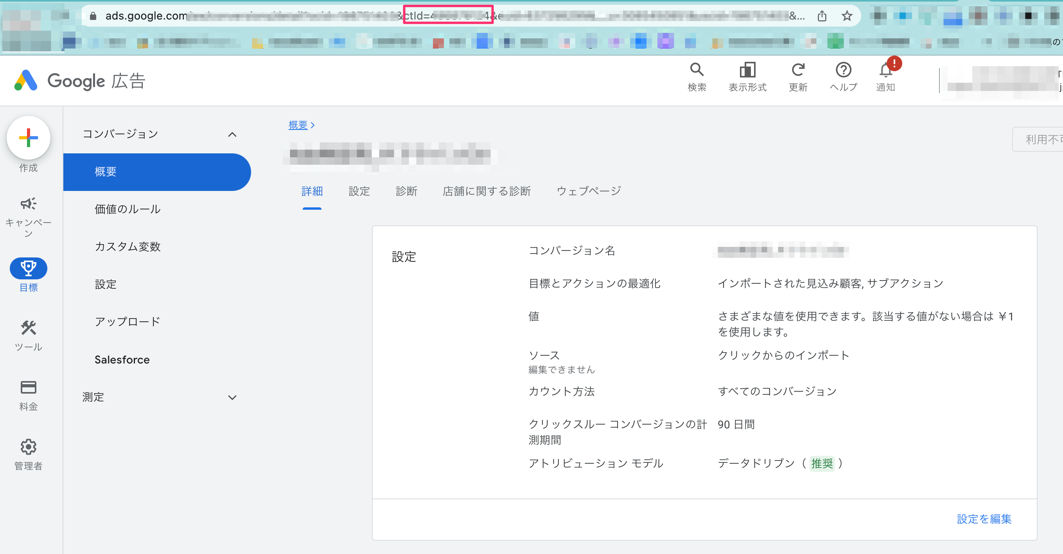Select 概要 in the side menu
1063x554 pixels.
point(157,172)
